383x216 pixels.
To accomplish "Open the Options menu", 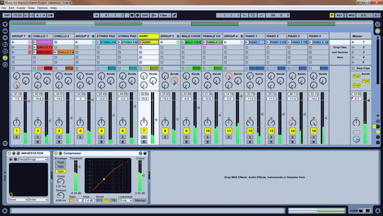I will [x=42, y=8].
